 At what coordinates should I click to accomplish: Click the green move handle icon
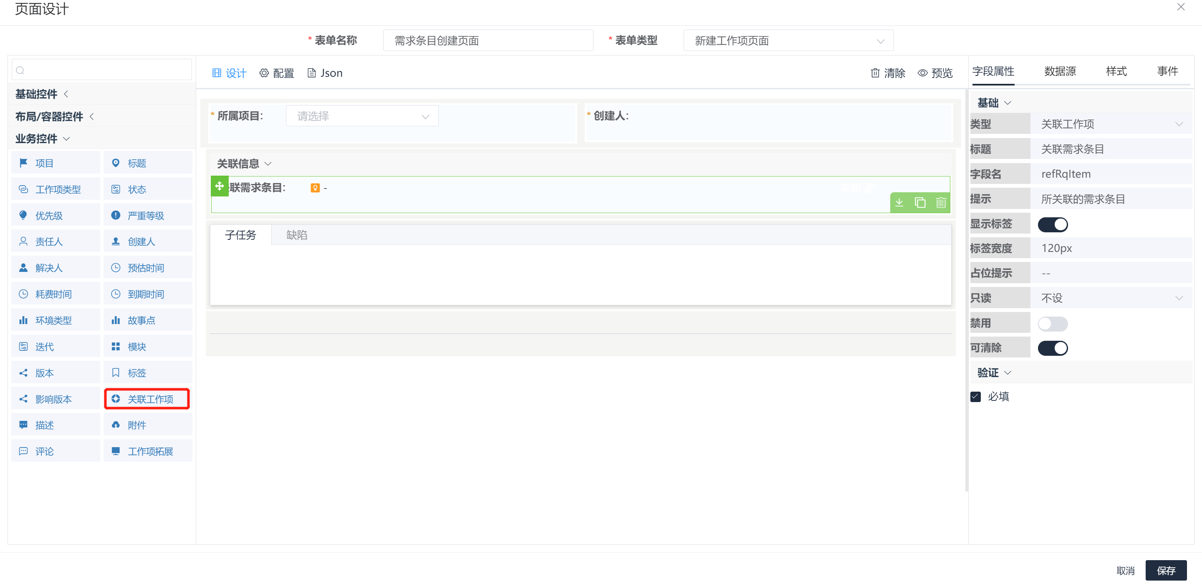(x=219, y=186)
